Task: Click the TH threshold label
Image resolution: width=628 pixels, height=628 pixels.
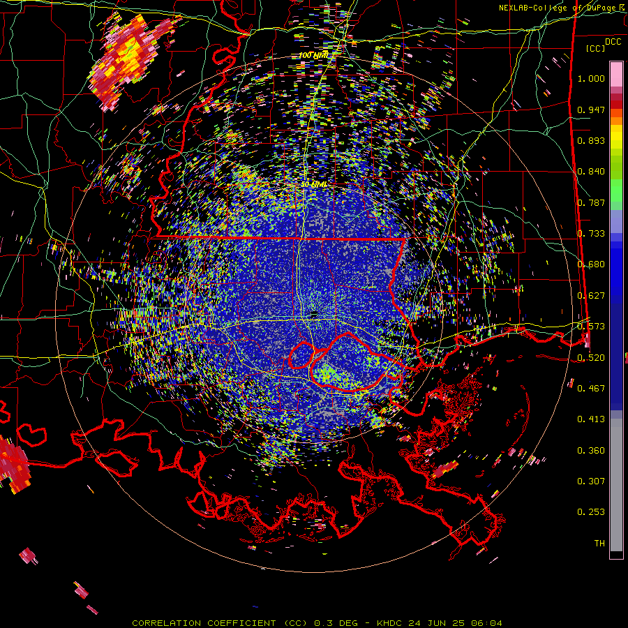Action: click(599, 544)
